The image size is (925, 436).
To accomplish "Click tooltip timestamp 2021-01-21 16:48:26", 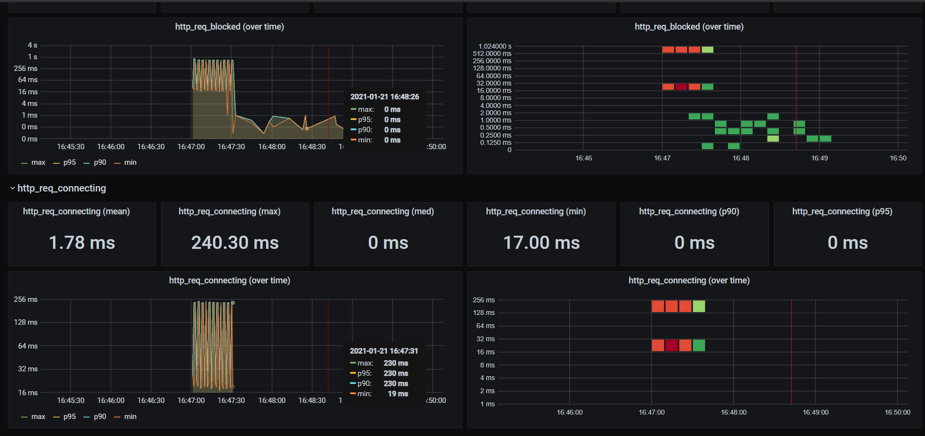I will [x=385, y=97].
